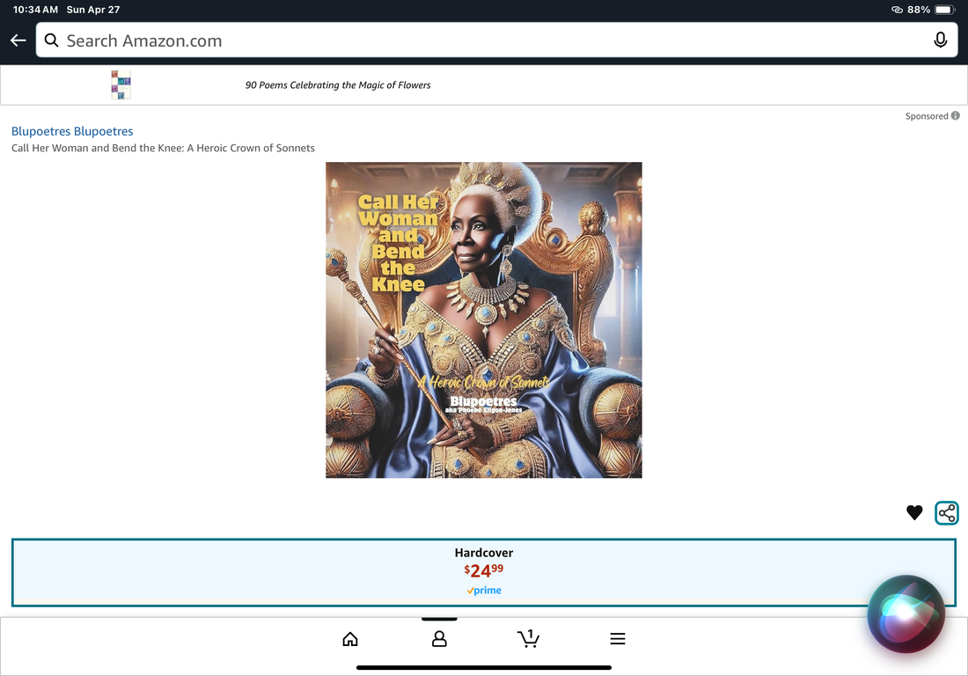
Task: Select the Hardcover format option
Action: click(484, 553)
